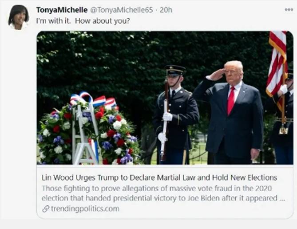The image size is (297, 229).
Task: Click the ribbon bow atop the wreath
Action: click(92, 100)
